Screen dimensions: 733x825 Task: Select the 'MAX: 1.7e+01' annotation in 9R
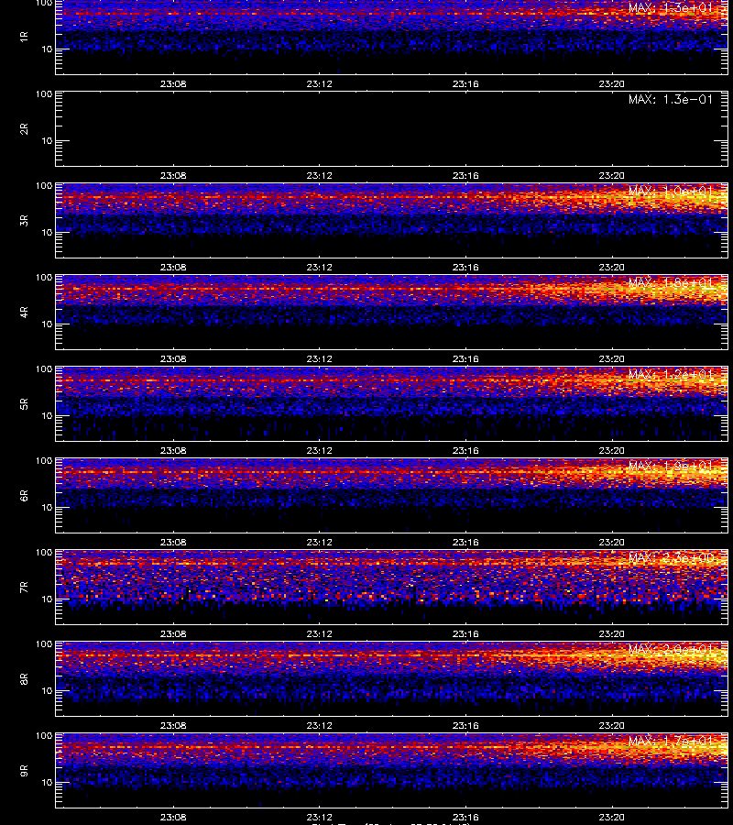tap(671, 741)
